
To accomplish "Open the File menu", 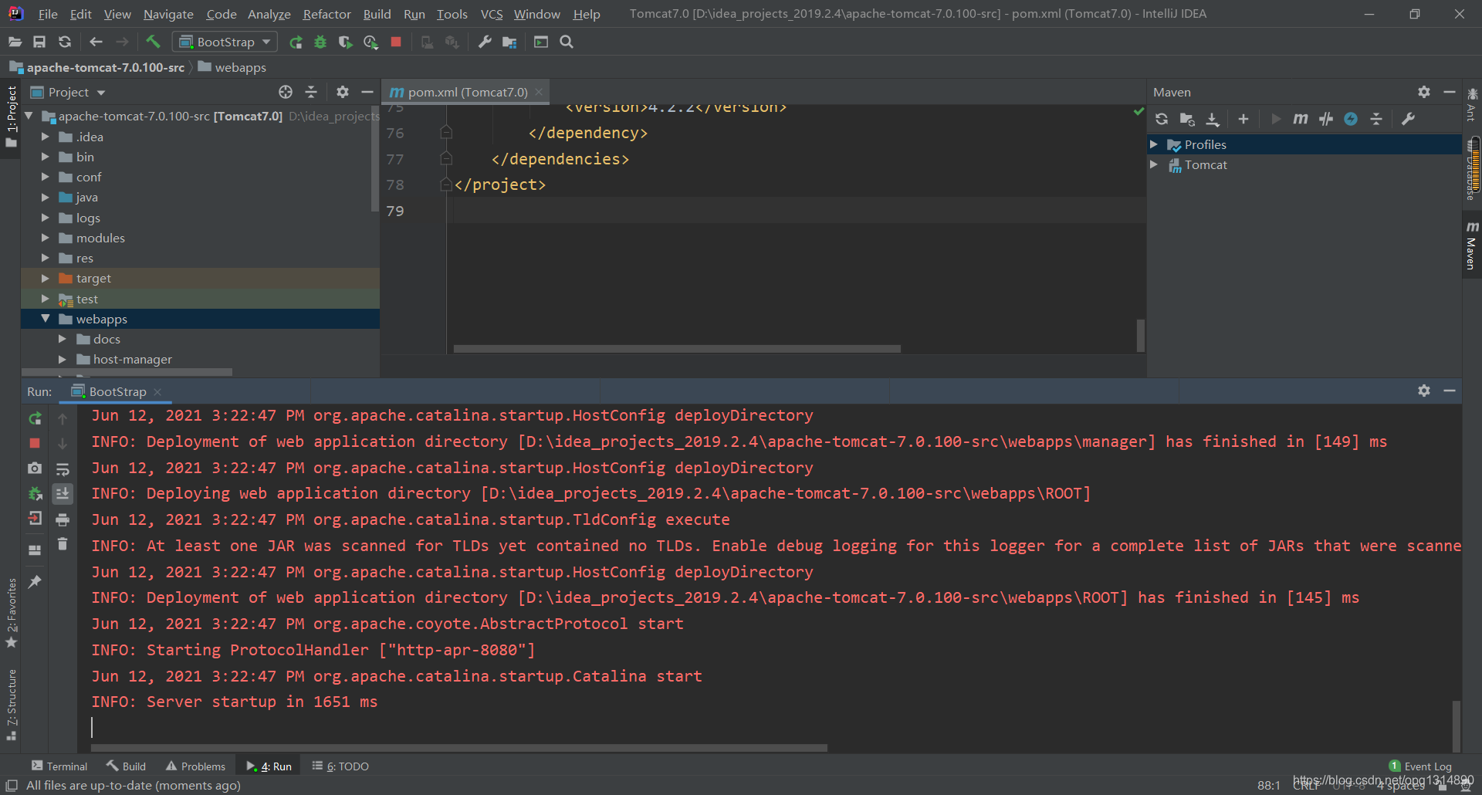I will coord(48,14).
